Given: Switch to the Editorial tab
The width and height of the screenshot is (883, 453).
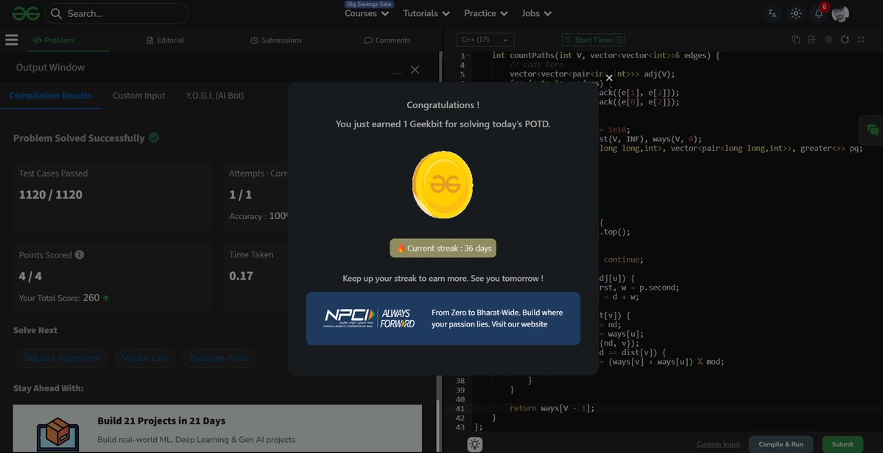Looking at the screenshot, I should point(165,40).
